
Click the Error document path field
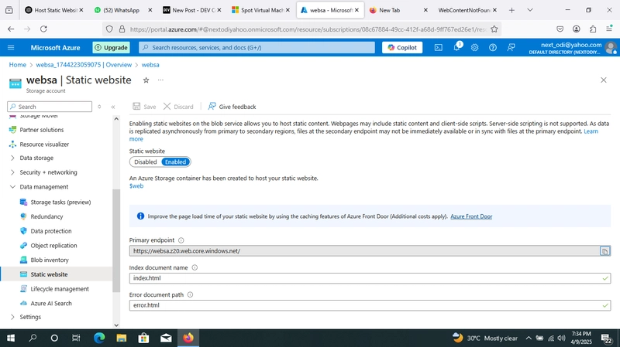coord(370,305)
